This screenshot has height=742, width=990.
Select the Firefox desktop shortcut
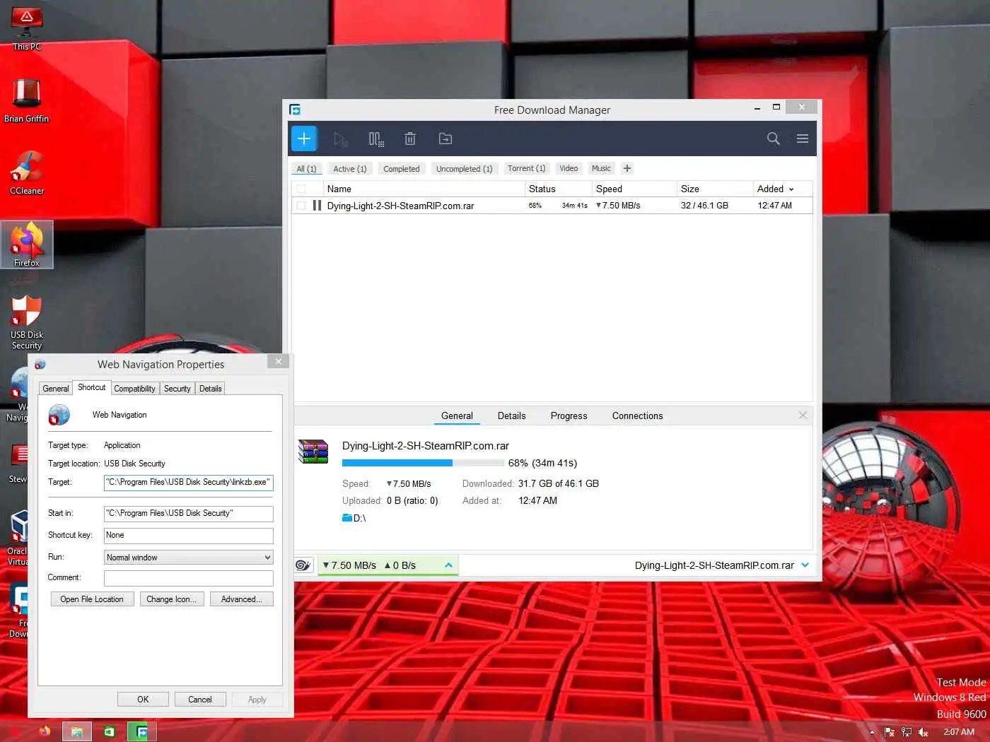coord(27,245)
